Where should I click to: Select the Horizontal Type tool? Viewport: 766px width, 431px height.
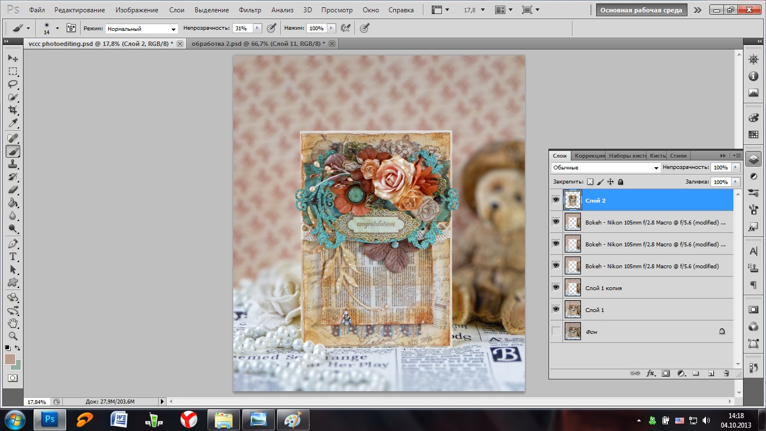click(12, 256)
